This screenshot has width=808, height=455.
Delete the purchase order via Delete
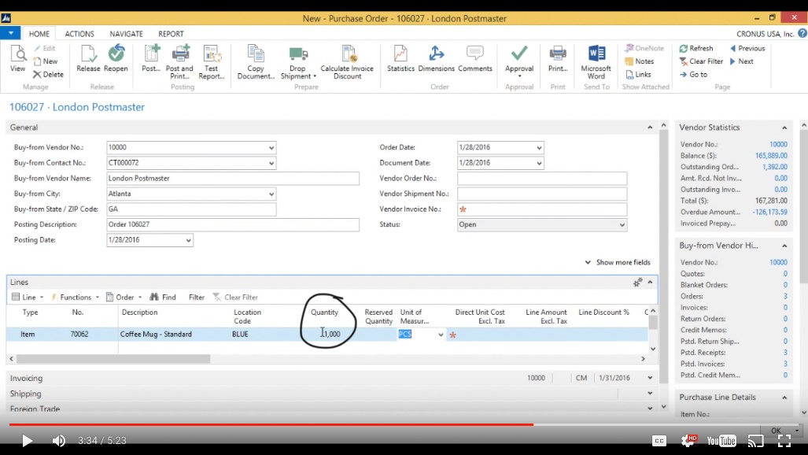pos(49,74)
